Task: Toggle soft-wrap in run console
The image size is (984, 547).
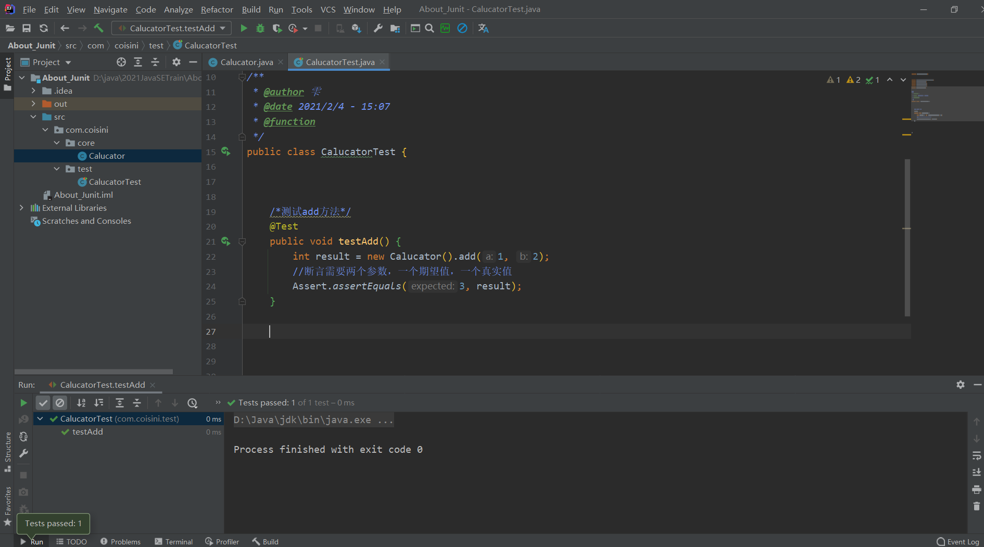Action: [977, 456]
